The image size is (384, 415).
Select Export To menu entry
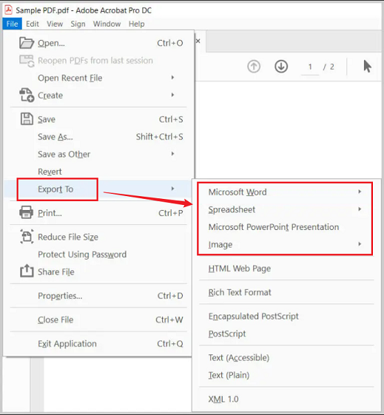[x=98, y=189]
